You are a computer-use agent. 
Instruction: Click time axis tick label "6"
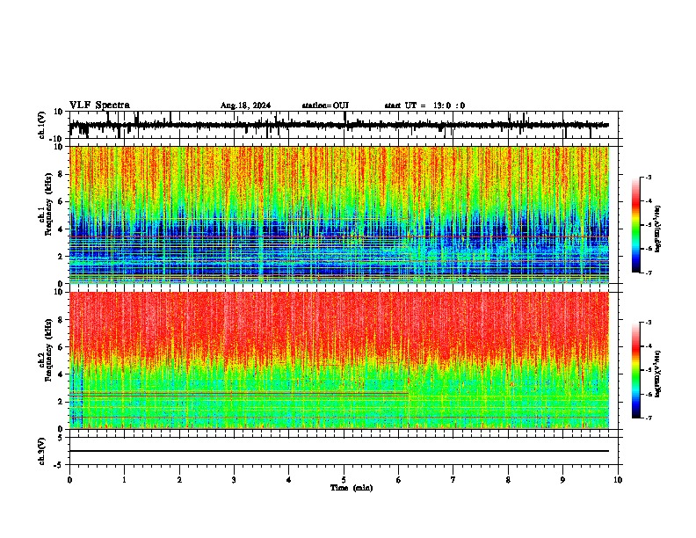pos(399,480)
